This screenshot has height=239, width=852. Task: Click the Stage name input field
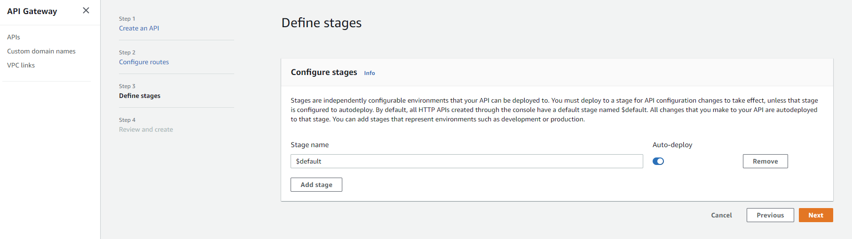click(x=466, y=161)
